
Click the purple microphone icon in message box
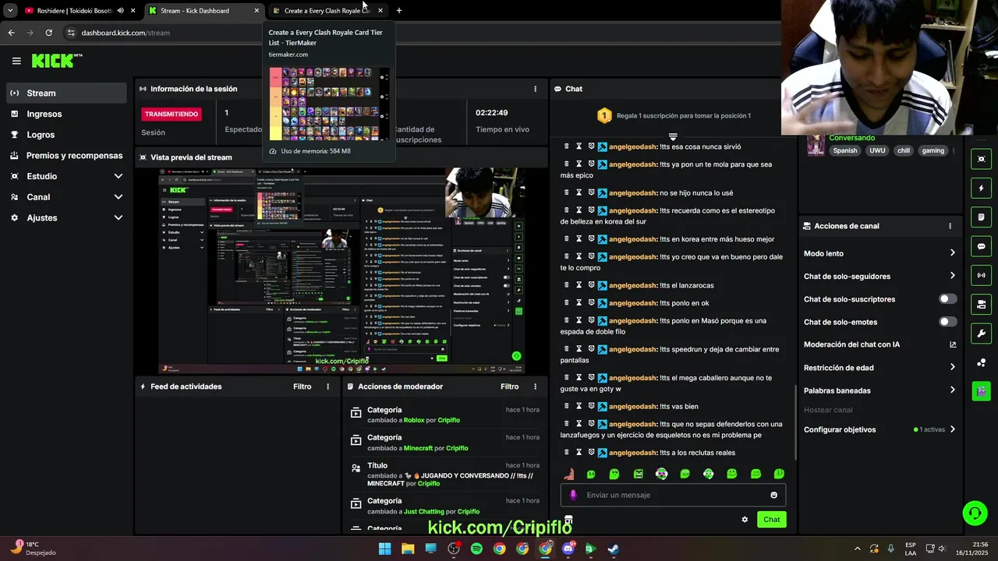click(573, 495)
